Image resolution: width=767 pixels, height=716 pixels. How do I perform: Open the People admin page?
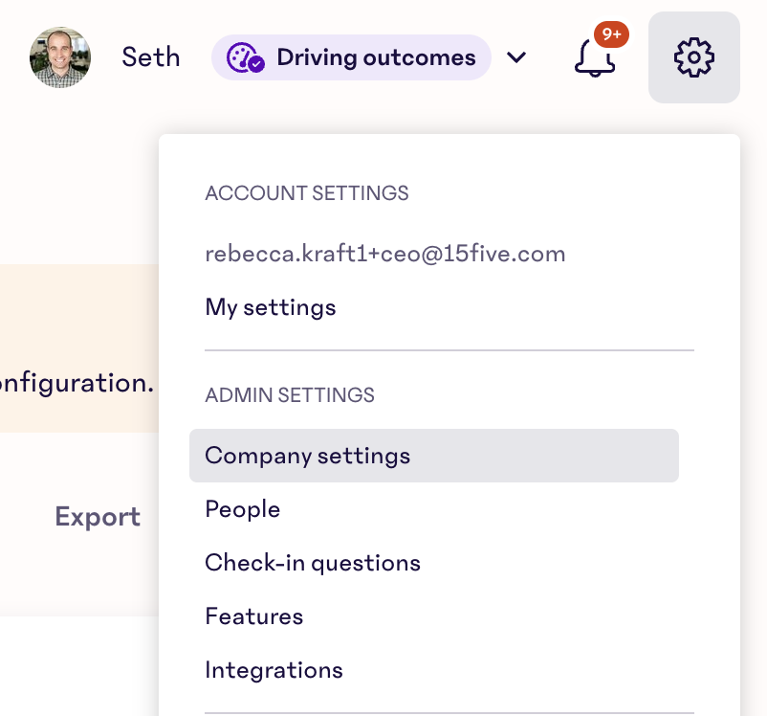point(243,509)
